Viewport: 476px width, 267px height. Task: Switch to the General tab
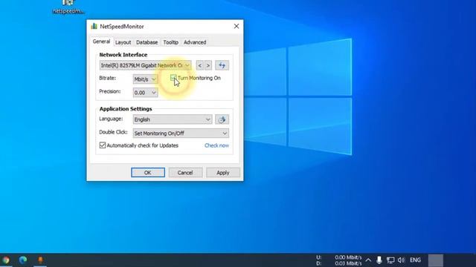[101, 42]
